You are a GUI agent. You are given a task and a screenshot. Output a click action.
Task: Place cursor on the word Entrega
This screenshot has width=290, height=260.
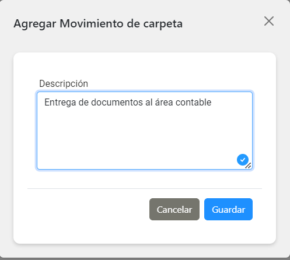(60, 103)
